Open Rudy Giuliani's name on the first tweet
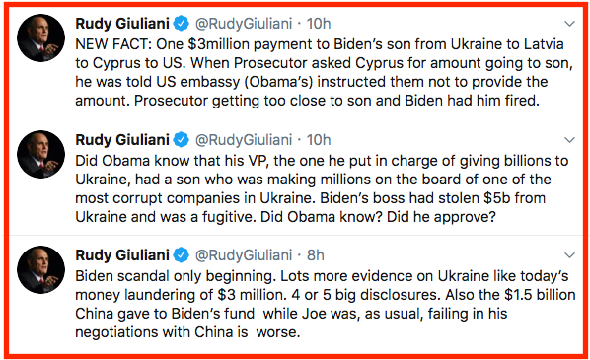590x360 pixels. point(122,24)
